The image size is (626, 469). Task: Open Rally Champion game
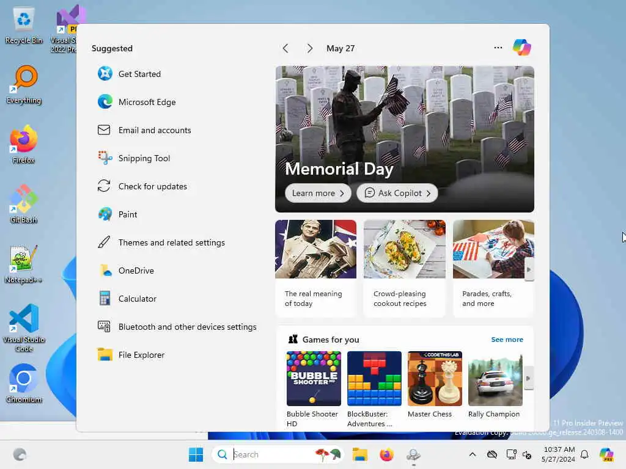tap(495, 385)
